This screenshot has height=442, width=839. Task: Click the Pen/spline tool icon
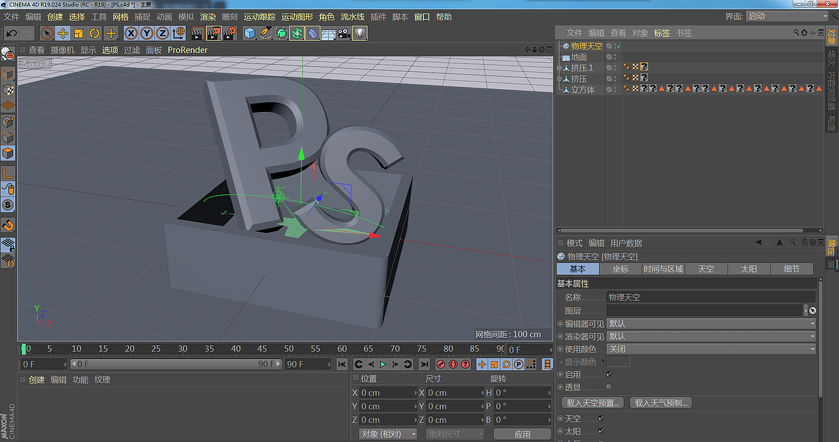pyautogui.click(x=265, y=33)
